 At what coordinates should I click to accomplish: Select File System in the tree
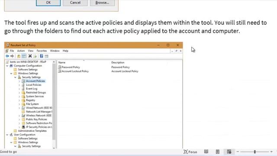pos(32,104)
